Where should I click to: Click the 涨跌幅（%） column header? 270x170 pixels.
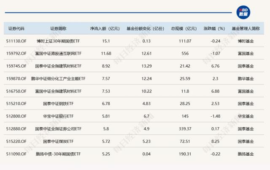tap(214, 29)
